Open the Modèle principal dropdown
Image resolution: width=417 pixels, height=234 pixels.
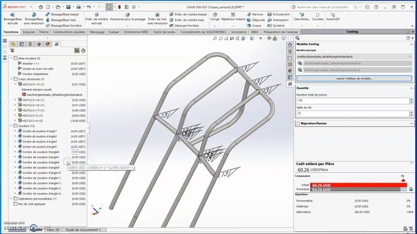(354, 57)
